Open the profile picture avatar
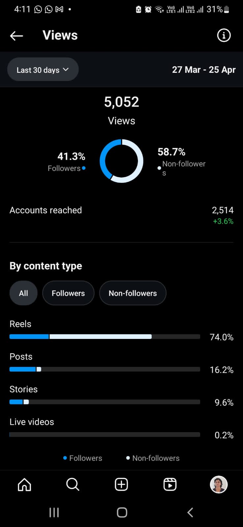The height and width of the screenshot is (527, 243). [x=219, y=485]
